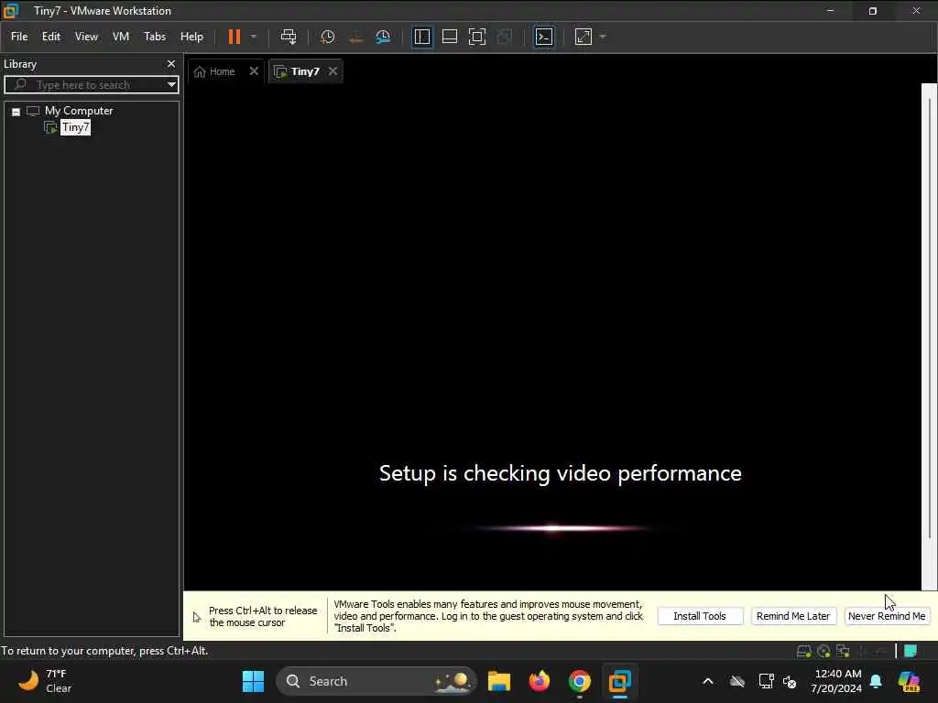The height and width of the screenshot is (703, 938).
Task: Close the Tiny7 tab
Action: pos(333,71)
